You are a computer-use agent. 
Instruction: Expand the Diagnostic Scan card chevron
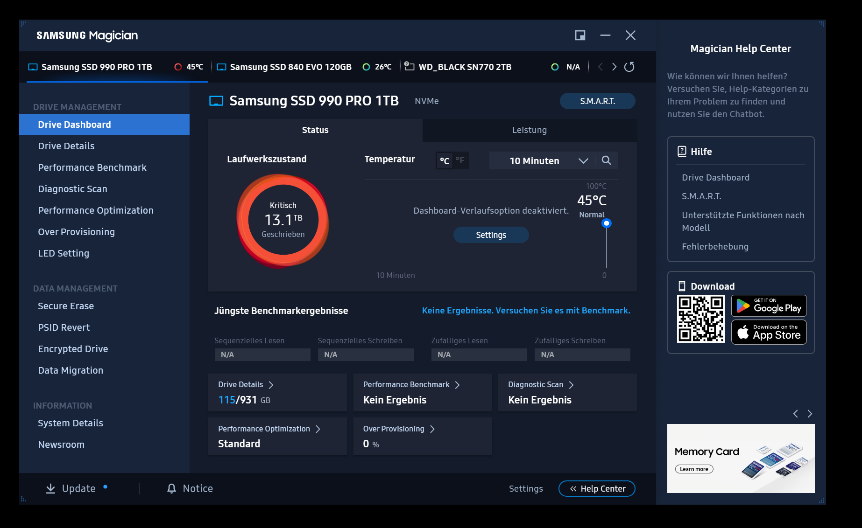click(x=572, y=385)
